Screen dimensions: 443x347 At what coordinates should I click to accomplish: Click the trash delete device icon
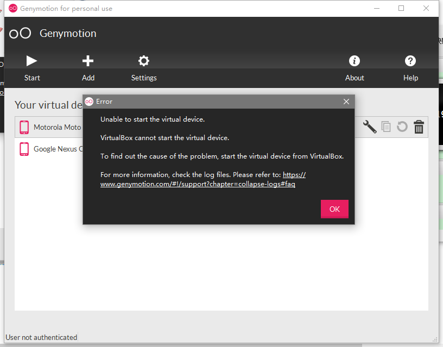click(x=419, y=127)
